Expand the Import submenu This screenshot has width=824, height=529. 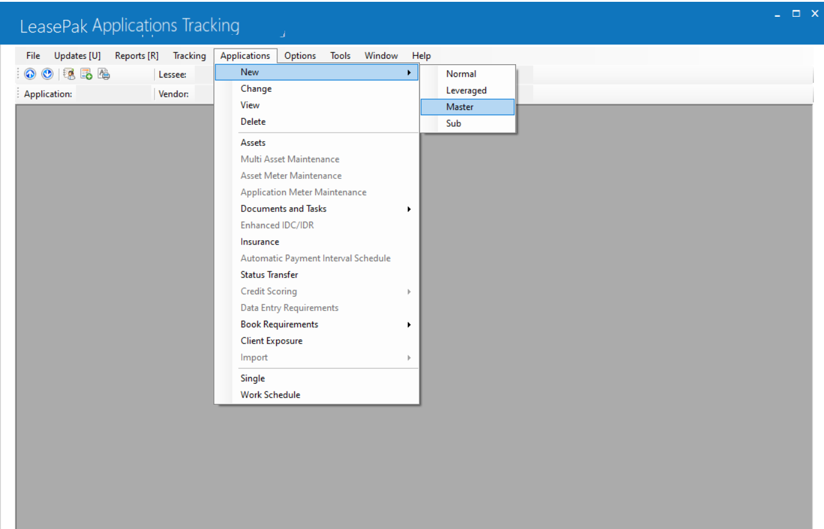(x=317, y=358)
